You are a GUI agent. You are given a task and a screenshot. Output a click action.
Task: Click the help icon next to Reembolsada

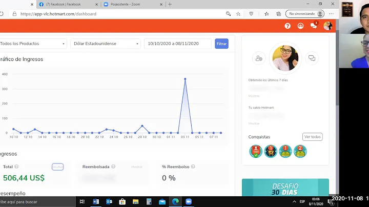point(113,167)
